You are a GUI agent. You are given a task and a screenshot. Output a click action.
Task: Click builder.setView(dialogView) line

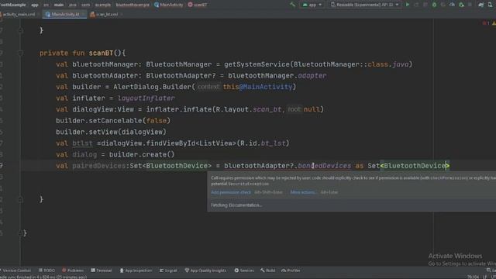click(111, 133)
